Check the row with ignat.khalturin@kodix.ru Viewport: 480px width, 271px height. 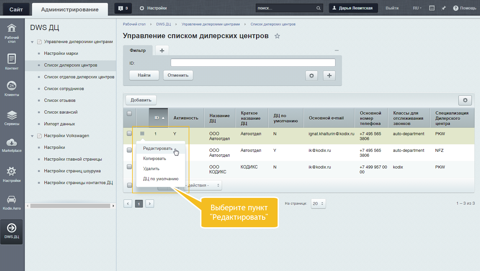point(129,134)
